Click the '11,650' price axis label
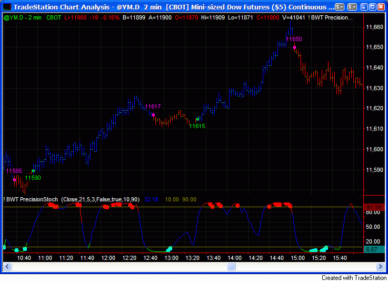 click(374, 47)
